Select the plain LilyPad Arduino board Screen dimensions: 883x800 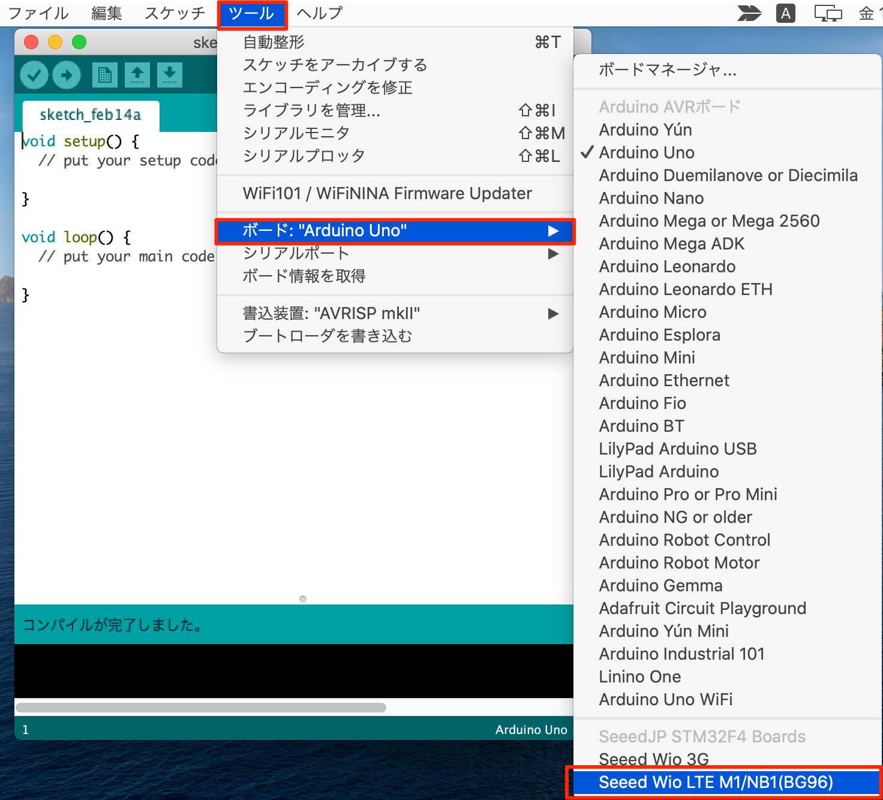click(x=727, y=471)
